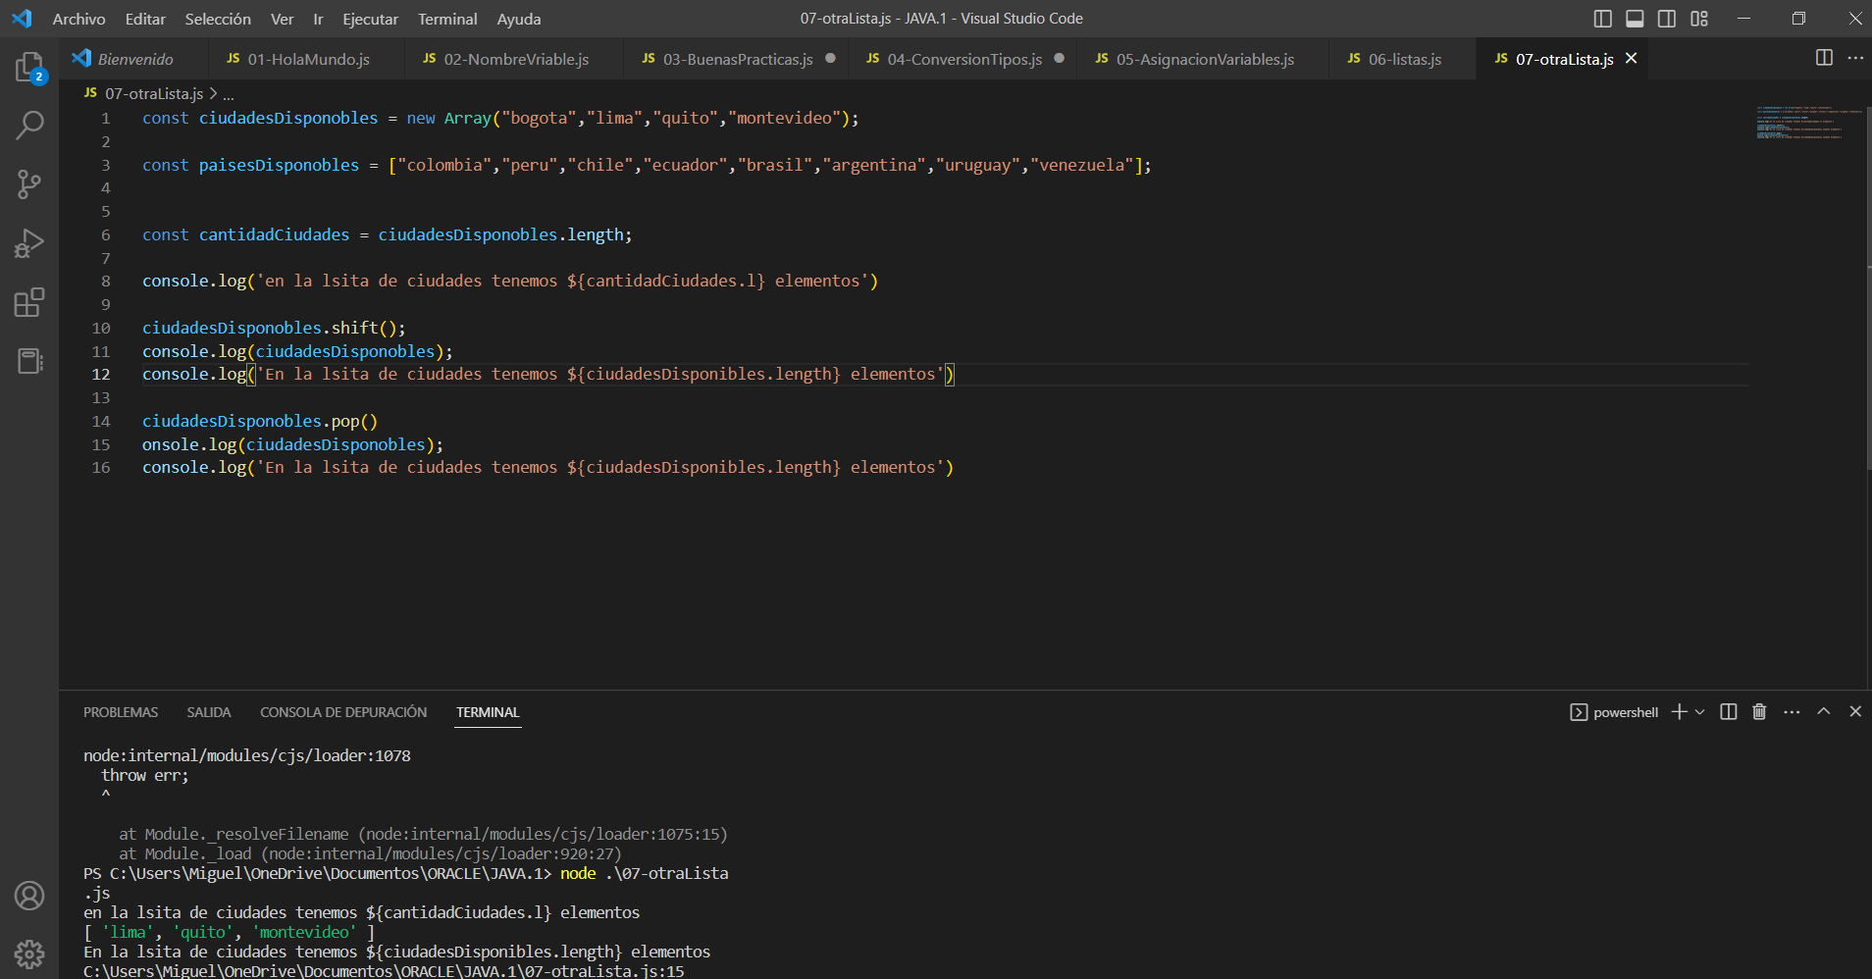This screenshot has width=1872, height=979.
Task: Open the CONSOLA DE DEPURACIÓN panel tab
Action: 343,712
